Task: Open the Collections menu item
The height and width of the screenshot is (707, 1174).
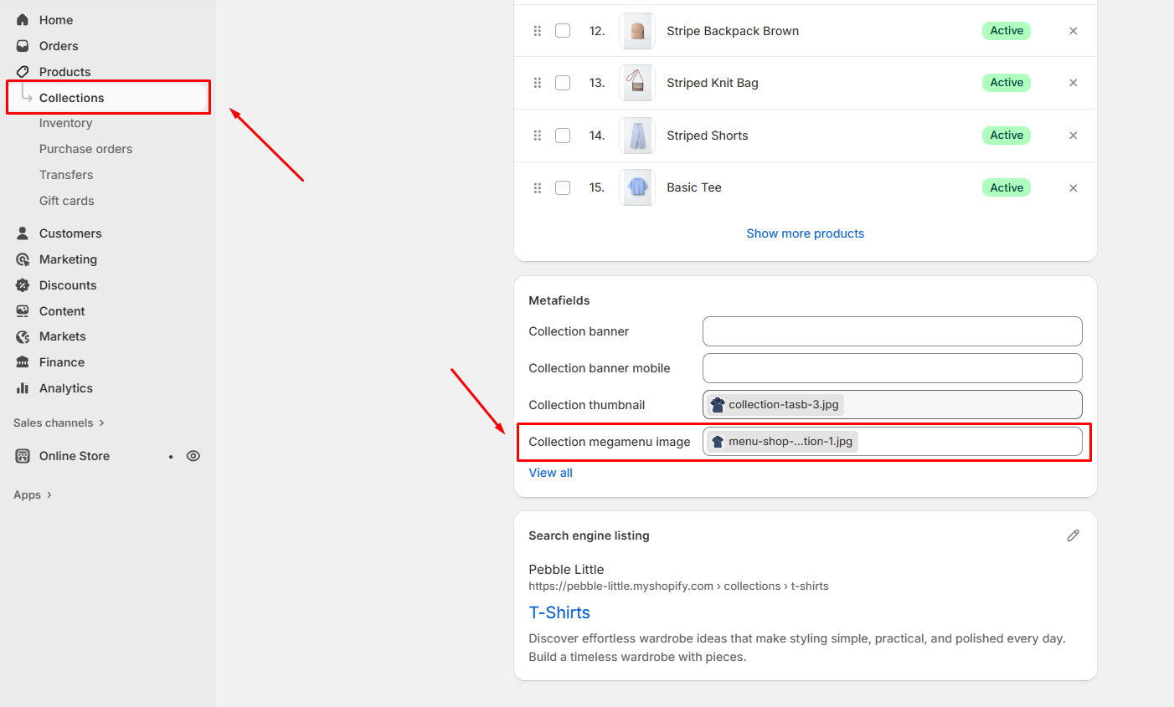Action: point(72,98)
